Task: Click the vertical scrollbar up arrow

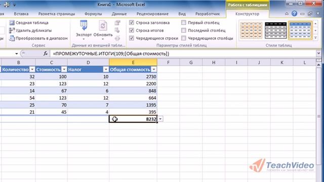Action: [x=318, y=65]
